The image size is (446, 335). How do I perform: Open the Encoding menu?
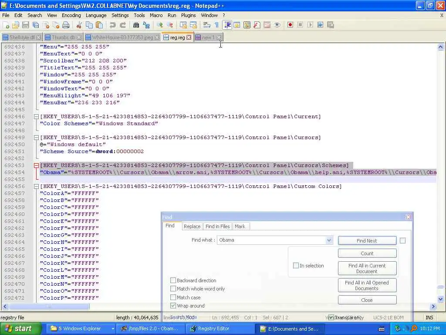pyautogui.click(x=71, y=15)
